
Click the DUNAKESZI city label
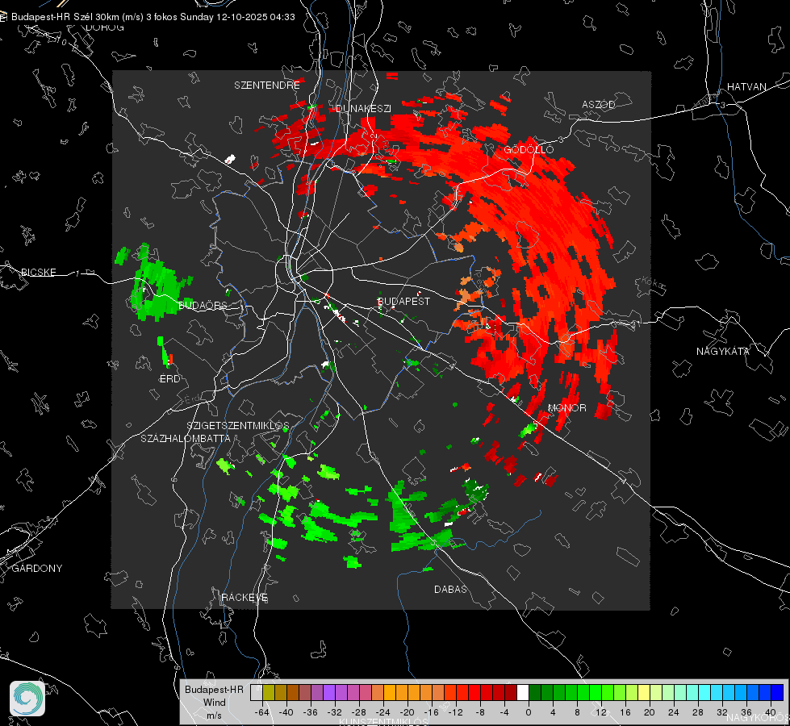tap(363, 109)
